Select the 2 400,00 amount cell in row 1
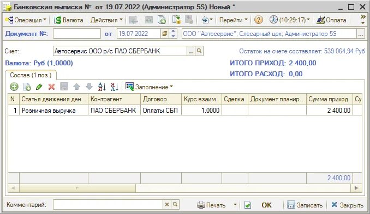Viewport: 370px width, 214px height. point(330,111)
